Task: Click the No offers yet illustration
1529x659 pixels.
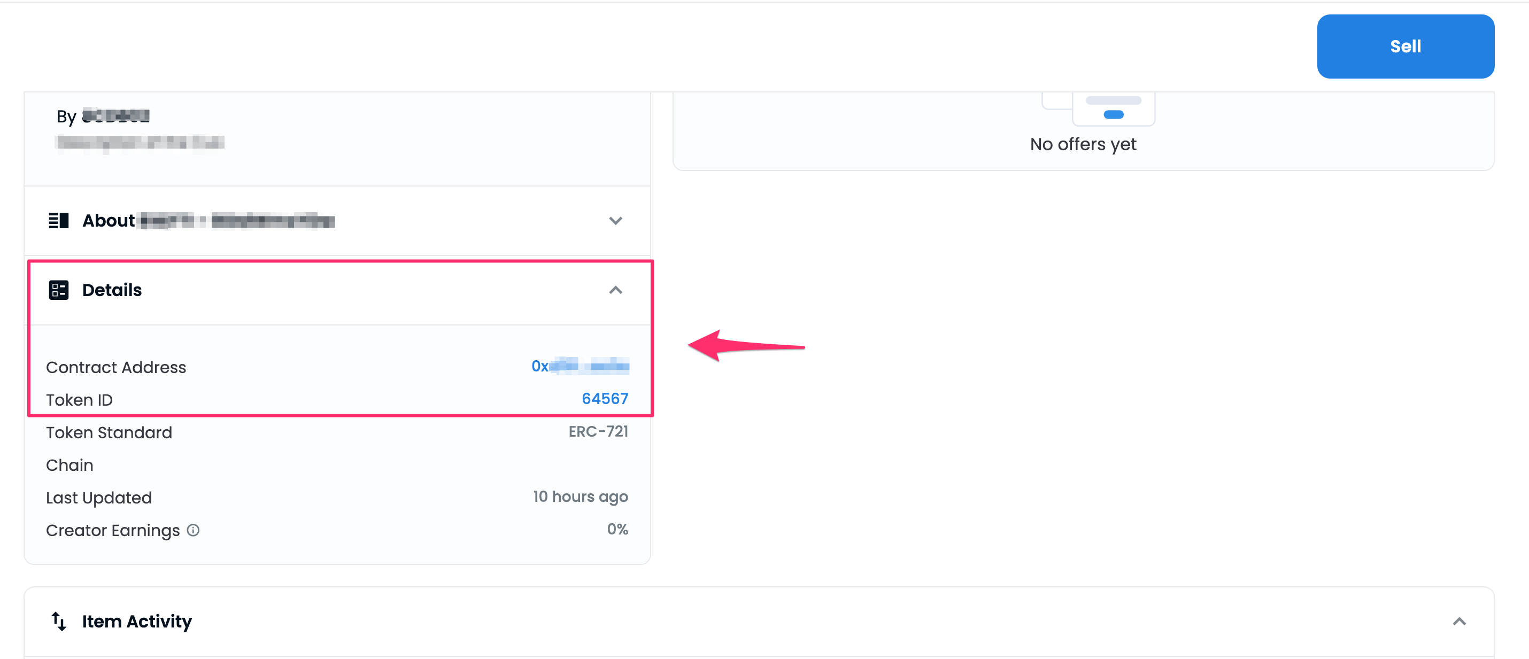Action: (x=1098, y=108)
